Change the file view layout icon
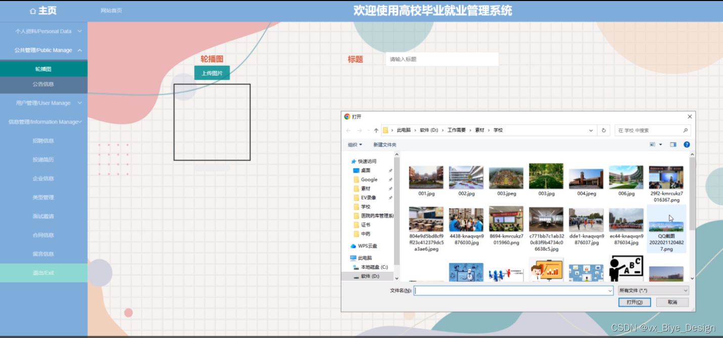Viewport: 723px width, 338px height. tap(653, 145)
